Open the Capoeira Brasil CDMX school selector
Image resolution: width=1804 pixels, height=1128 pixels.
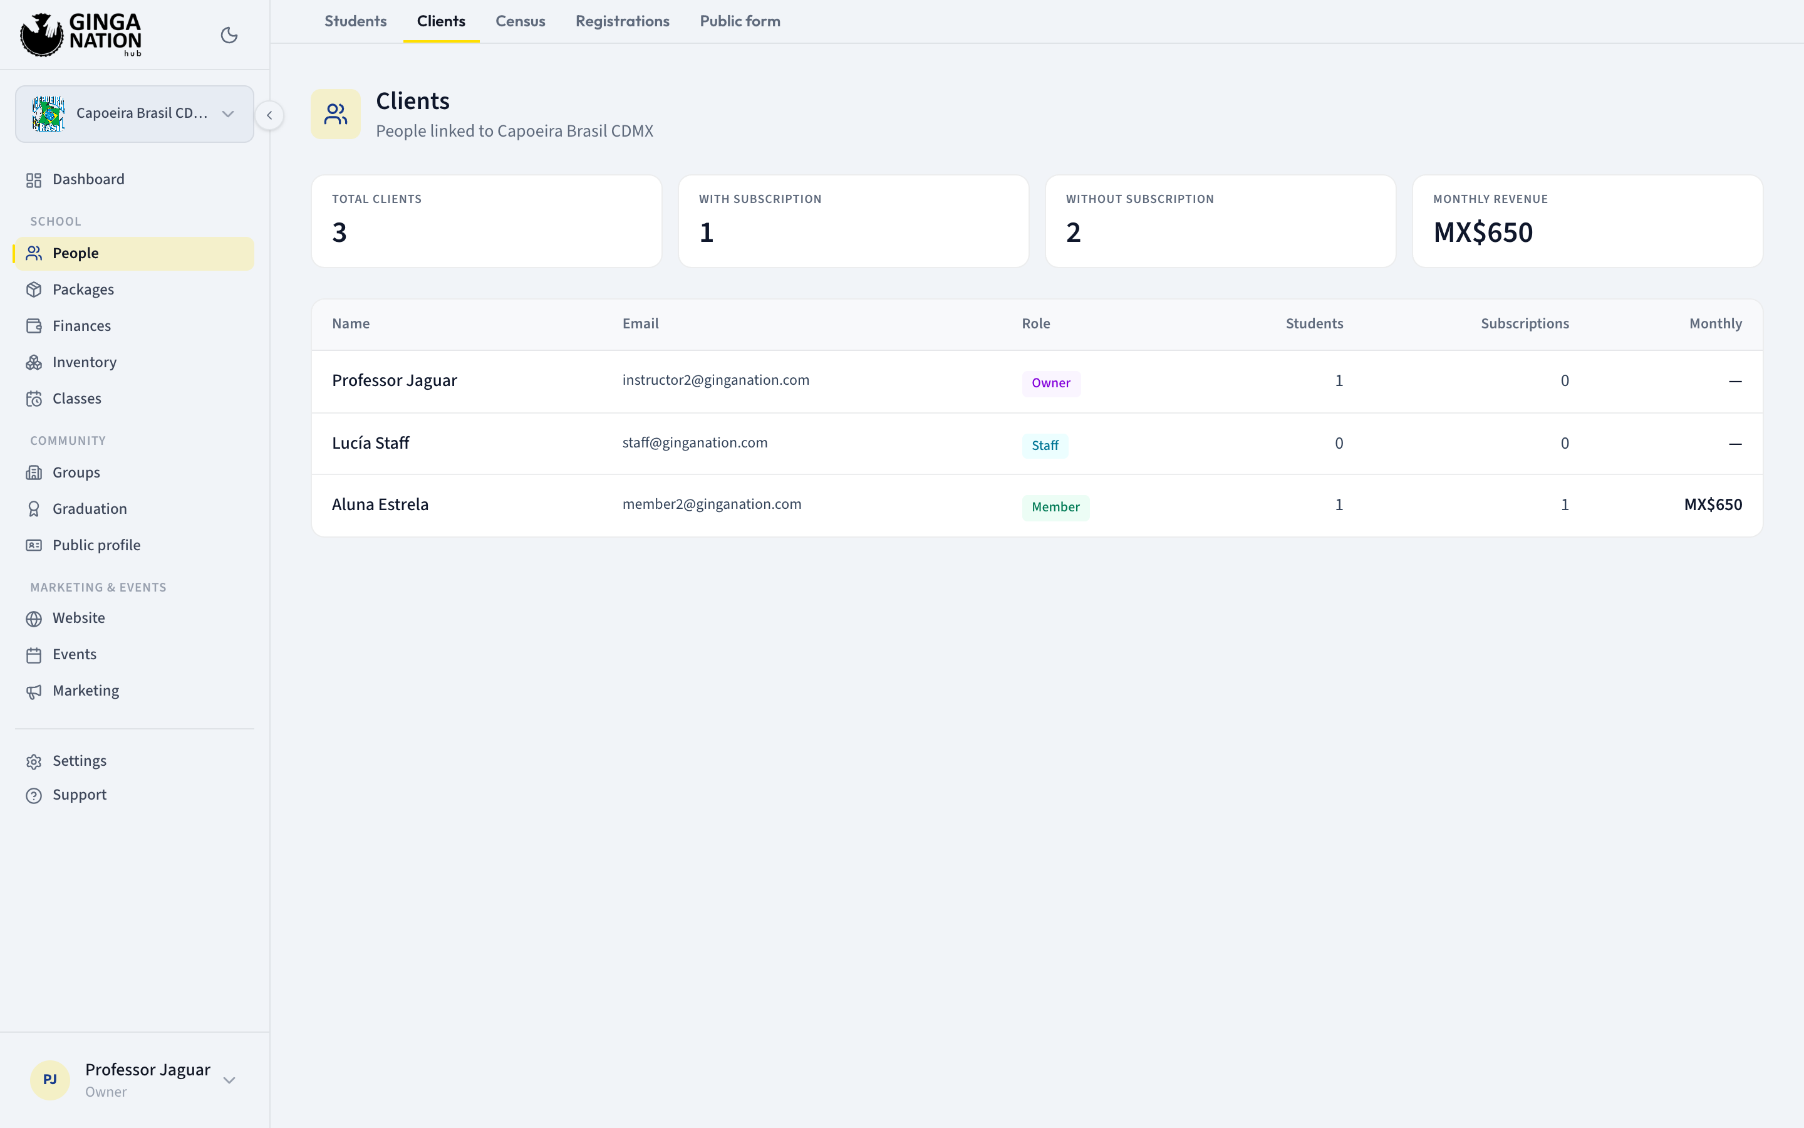(x=134, y=113)
